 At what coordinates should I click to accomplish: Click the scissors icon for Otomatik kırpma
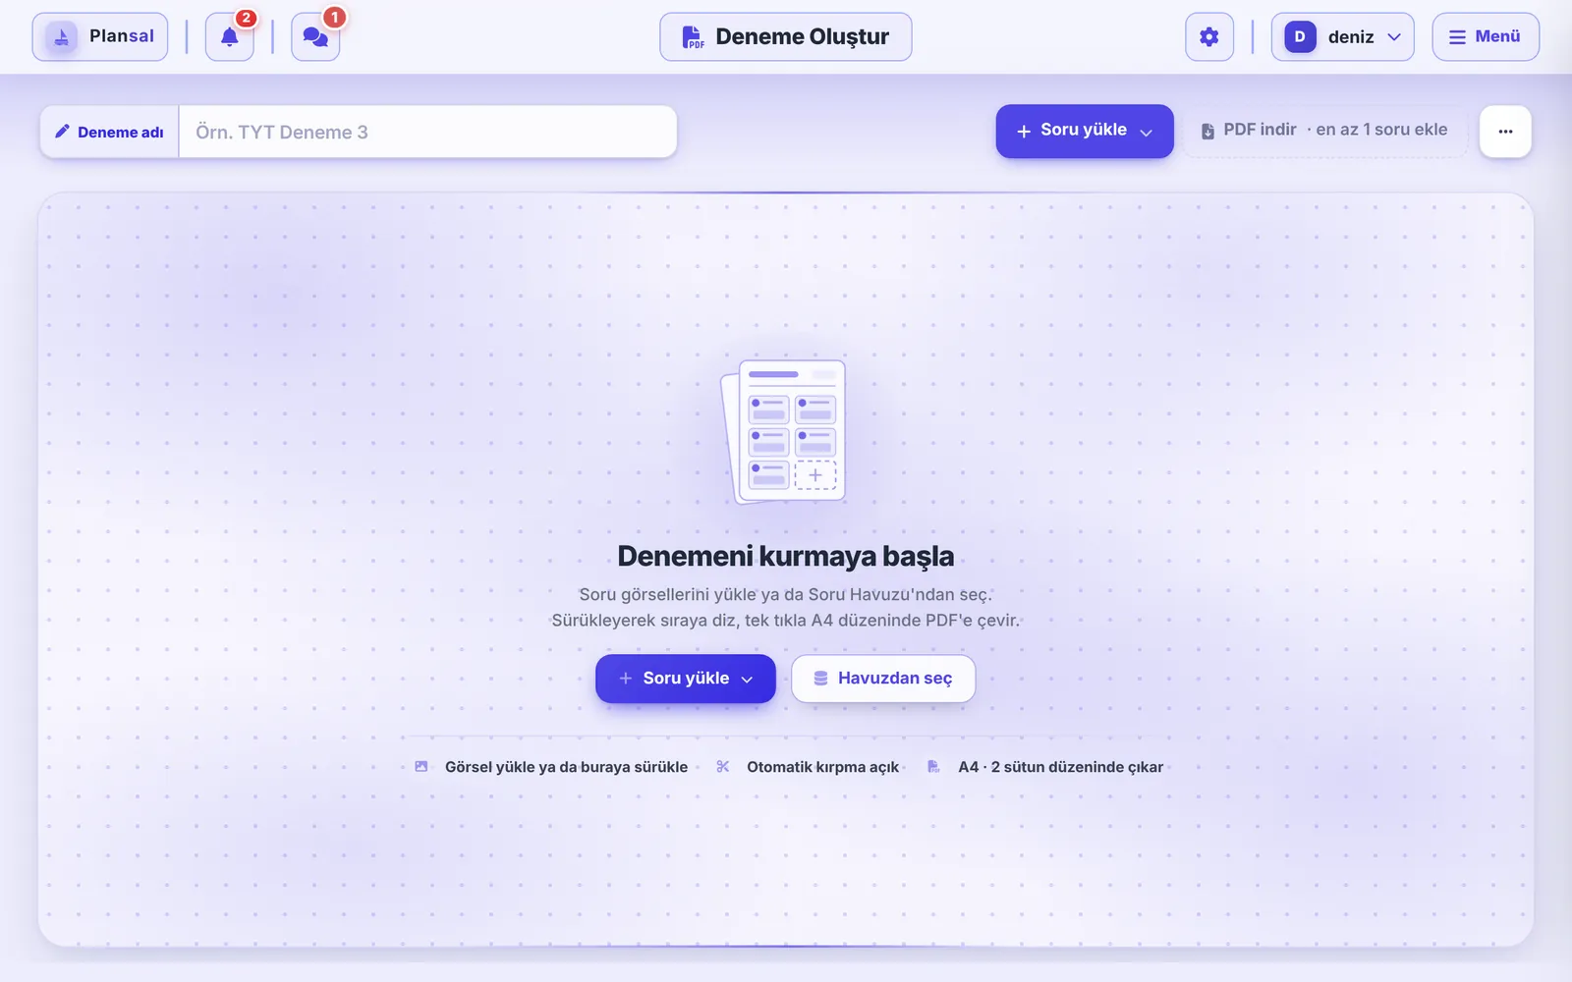723,767
